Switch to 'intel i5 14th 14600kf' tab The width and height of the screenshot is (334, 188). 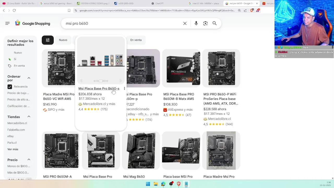tap(204, 3)
